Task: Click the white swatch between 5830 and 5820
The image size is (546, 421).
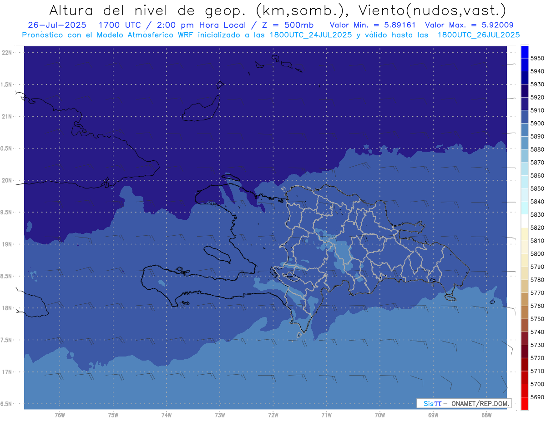Action: (525, 221)
